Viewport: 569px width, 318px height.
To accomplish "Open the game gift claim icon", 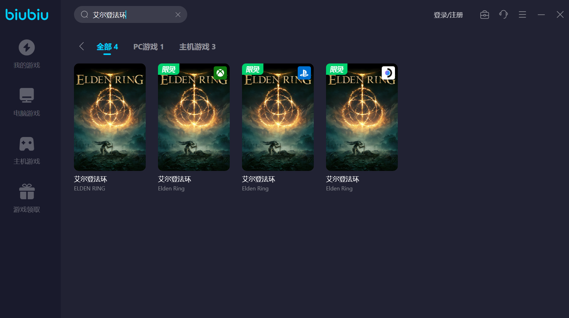I will click(27, 192).
